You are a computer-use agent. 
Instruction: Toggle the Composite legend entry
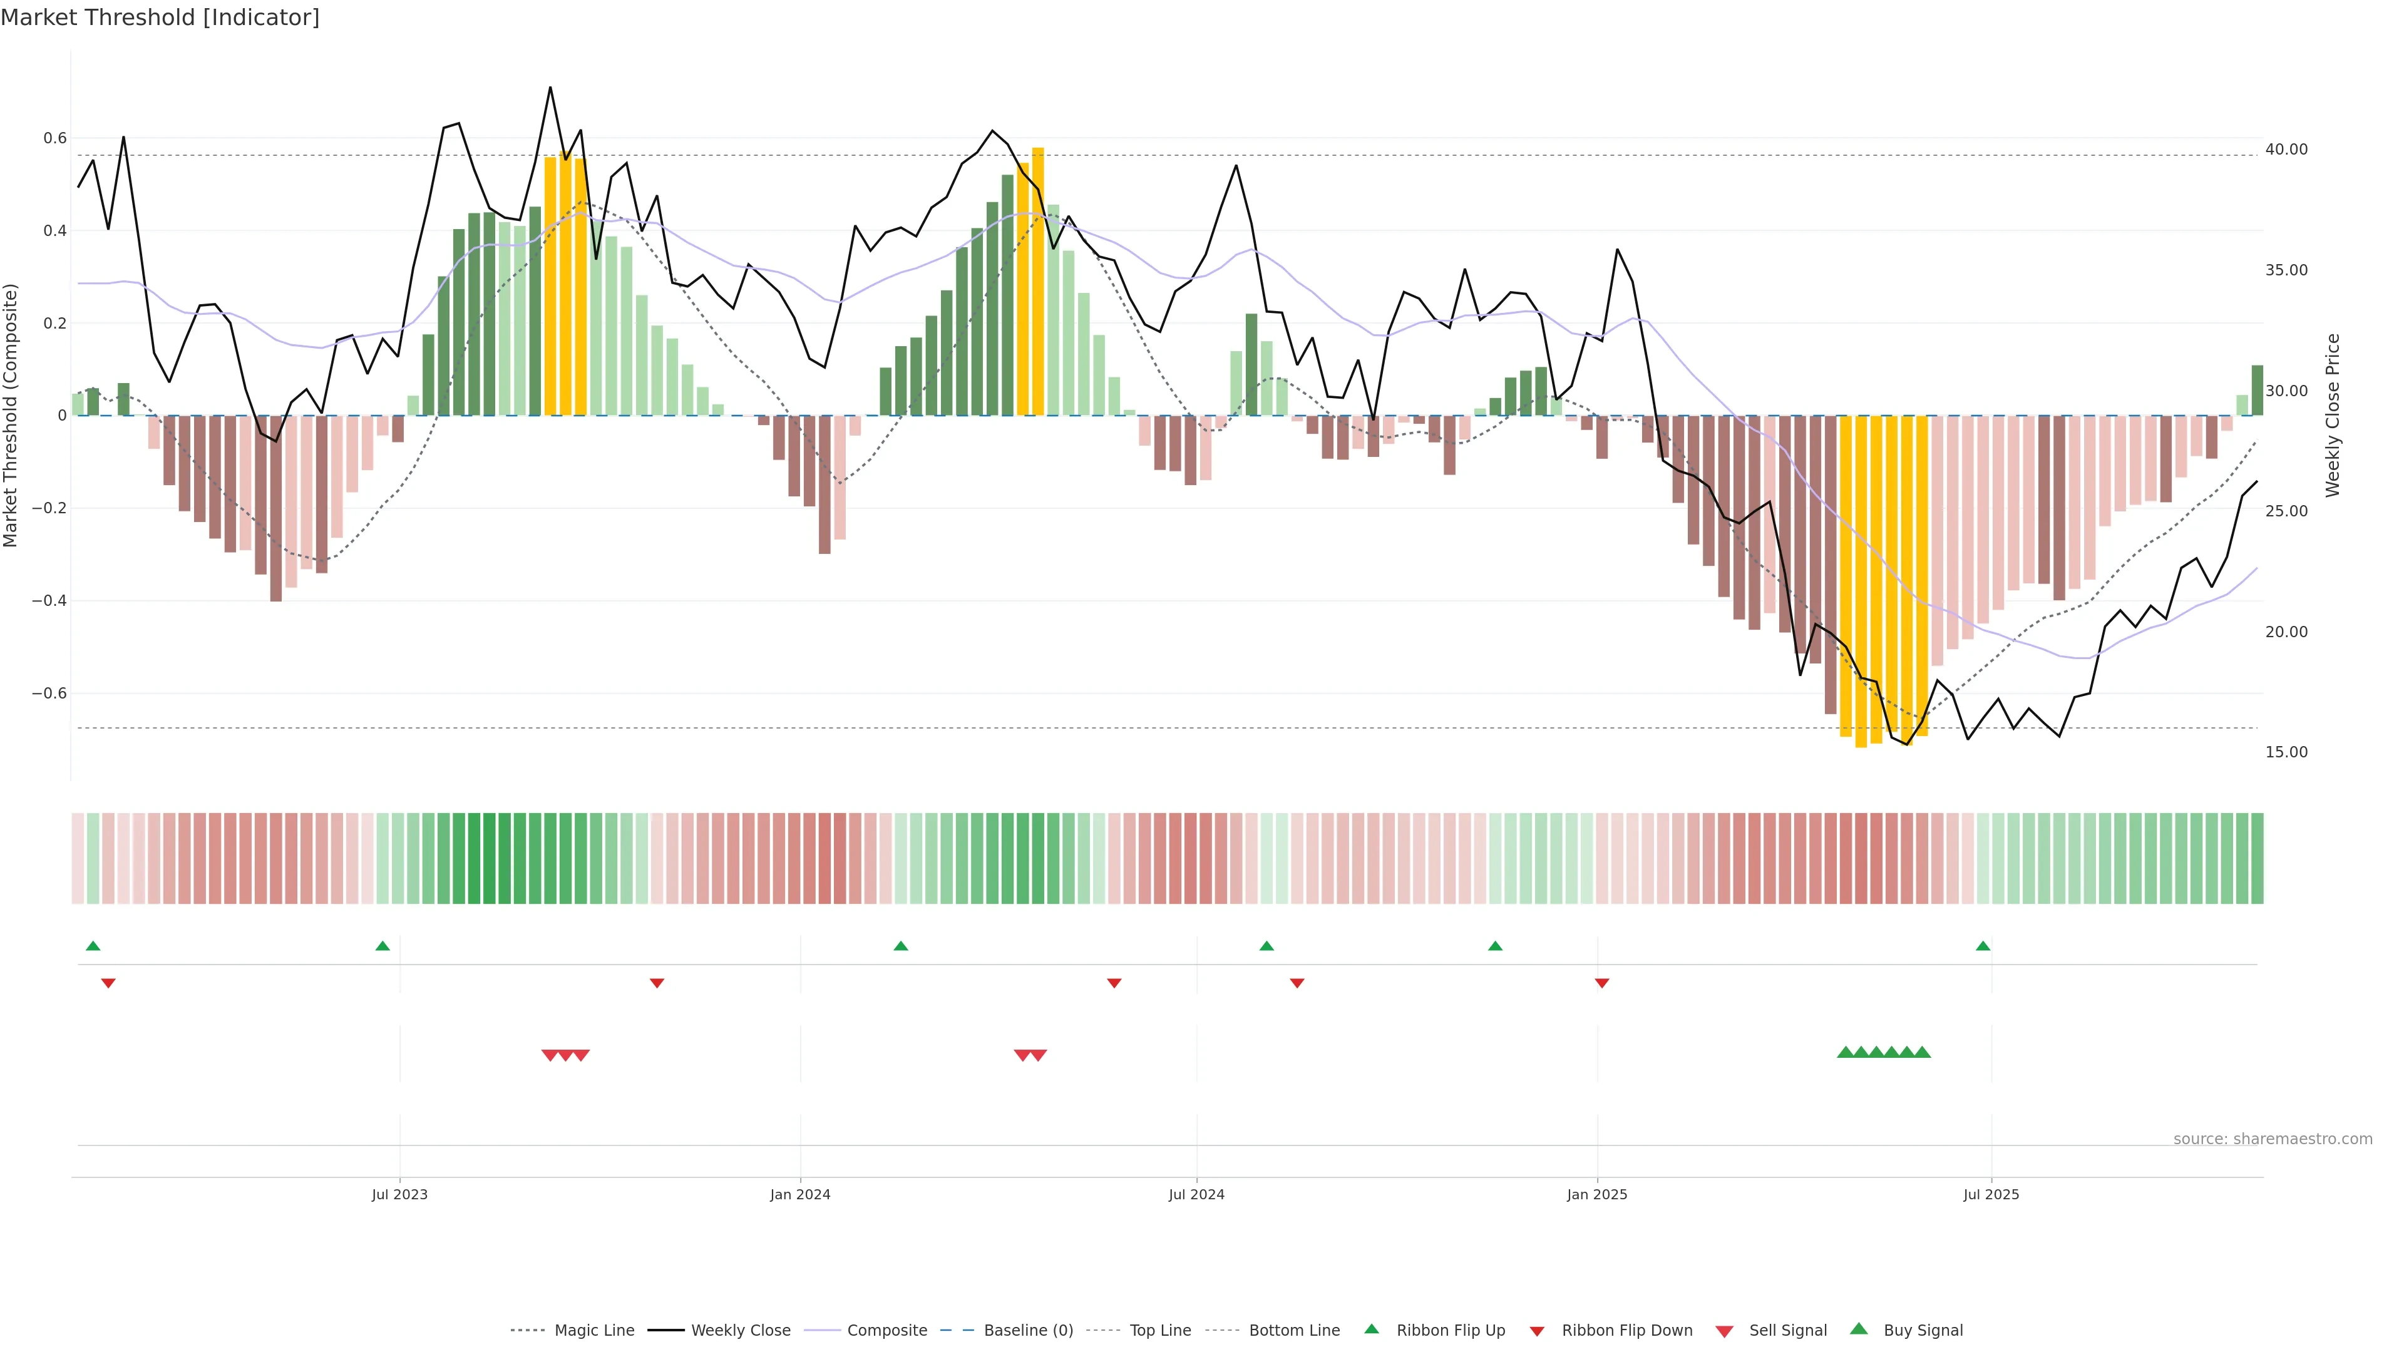tap(886, 1331)
